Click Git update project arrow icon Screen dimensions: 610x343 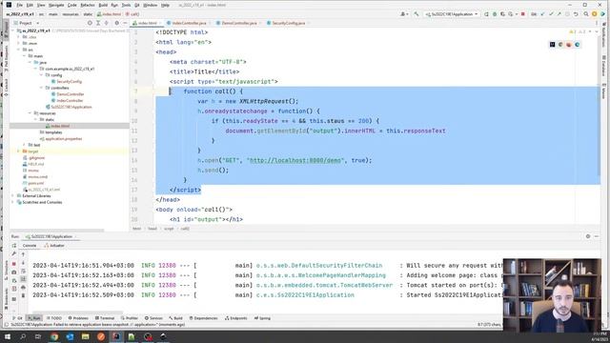(x=543, y=14)
